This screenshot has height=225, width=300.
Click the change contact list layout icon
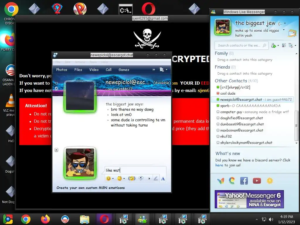(284, 45)
